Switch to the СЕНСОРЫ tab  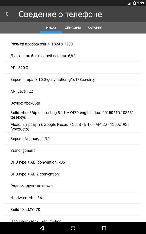pyautogui.click(x=73, y=28)
